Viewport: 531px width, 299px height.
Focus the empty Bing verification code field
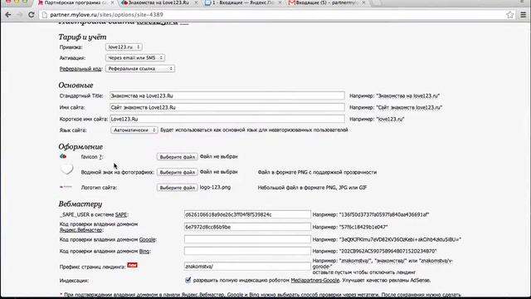247,251
